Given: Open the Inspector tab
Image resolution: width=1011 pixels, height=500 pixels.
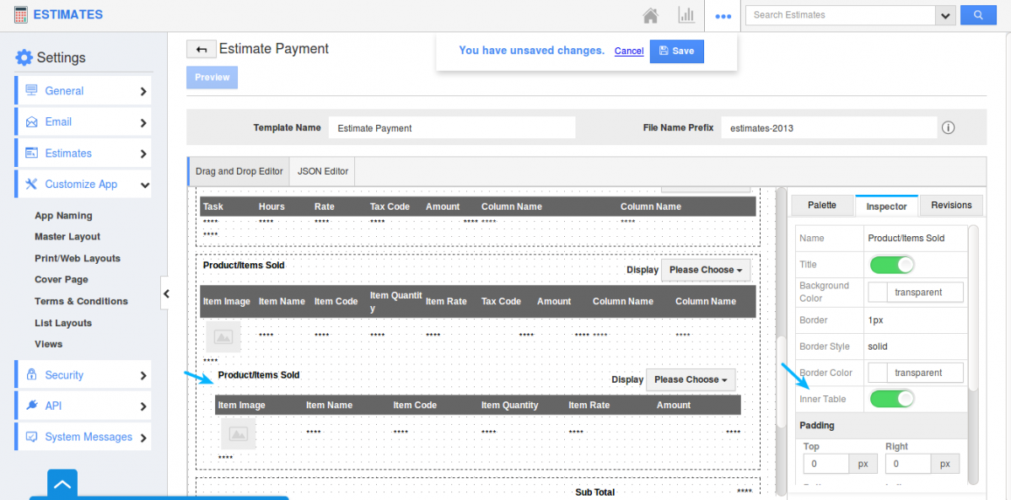Looking at the screenshot, I should (886, 206).
